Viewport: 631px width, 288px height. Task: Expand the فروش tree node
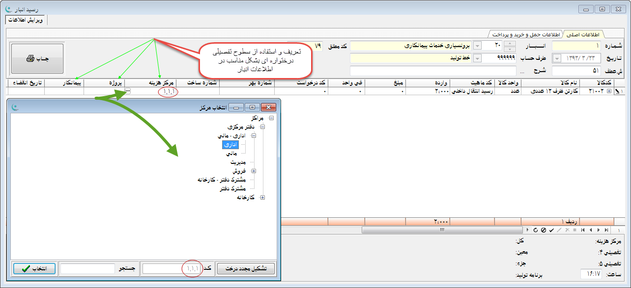click(x=254, y=171)
